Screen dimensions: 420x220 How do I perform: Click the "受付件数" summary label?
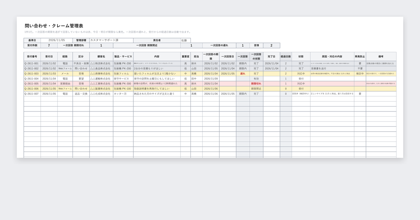tap(32, 45)
